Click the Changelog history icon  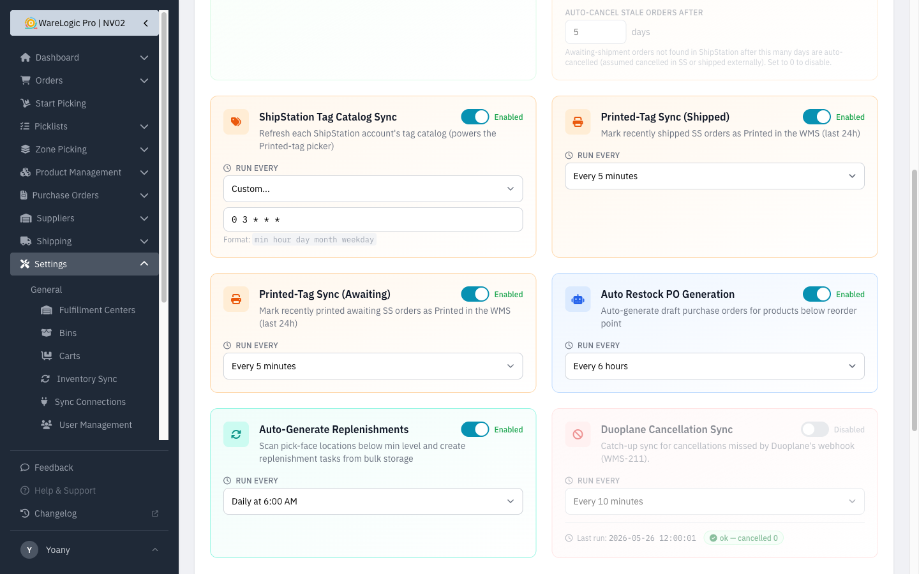pos(25,513)
